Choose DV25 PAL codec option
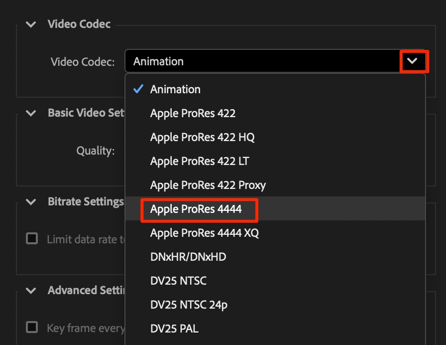Screen dimensions: 446x345 pyautogui.click(x=174, y=329)
